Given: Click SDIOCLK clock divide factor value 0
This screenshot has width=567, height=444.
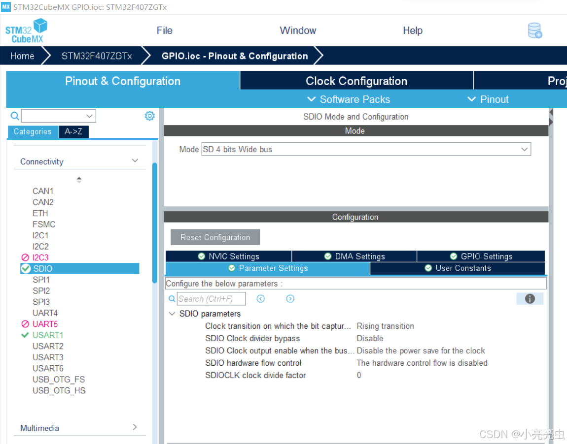Looking at the screenshot, I should tap(359, 375).
